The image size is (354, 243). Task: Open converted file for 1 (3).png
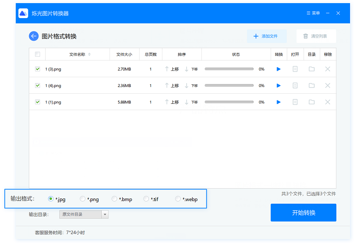point(295,69)
